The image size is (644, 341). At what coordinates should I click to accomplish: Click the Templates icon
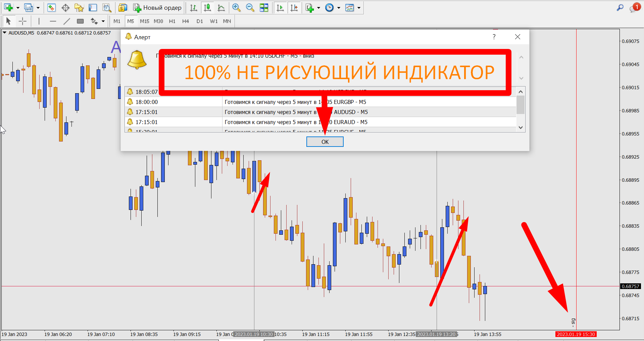coord(350,7)
